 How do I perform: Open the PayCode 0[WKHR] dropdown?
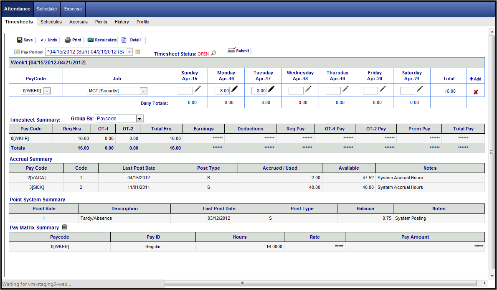[47, 91]
